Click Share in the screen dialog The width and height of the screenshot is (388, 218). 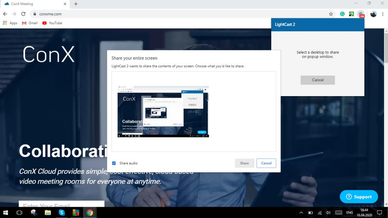pos(244,163)
